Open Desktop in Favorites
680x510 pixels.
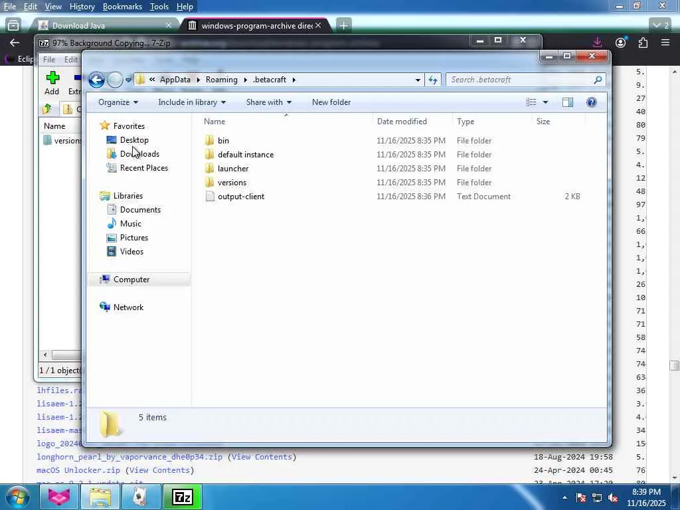134,140
